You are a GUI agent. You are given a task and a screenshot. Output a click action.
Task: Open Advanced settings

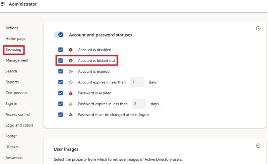14,158
